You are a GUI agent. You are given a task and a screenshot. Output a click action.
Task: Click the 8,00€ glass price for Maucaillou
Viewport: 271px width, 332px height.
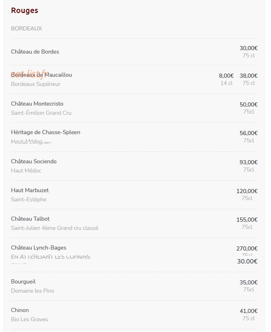point(226,75)
